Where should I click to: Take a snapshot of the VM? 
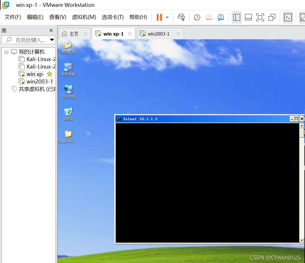click(197, 17)
